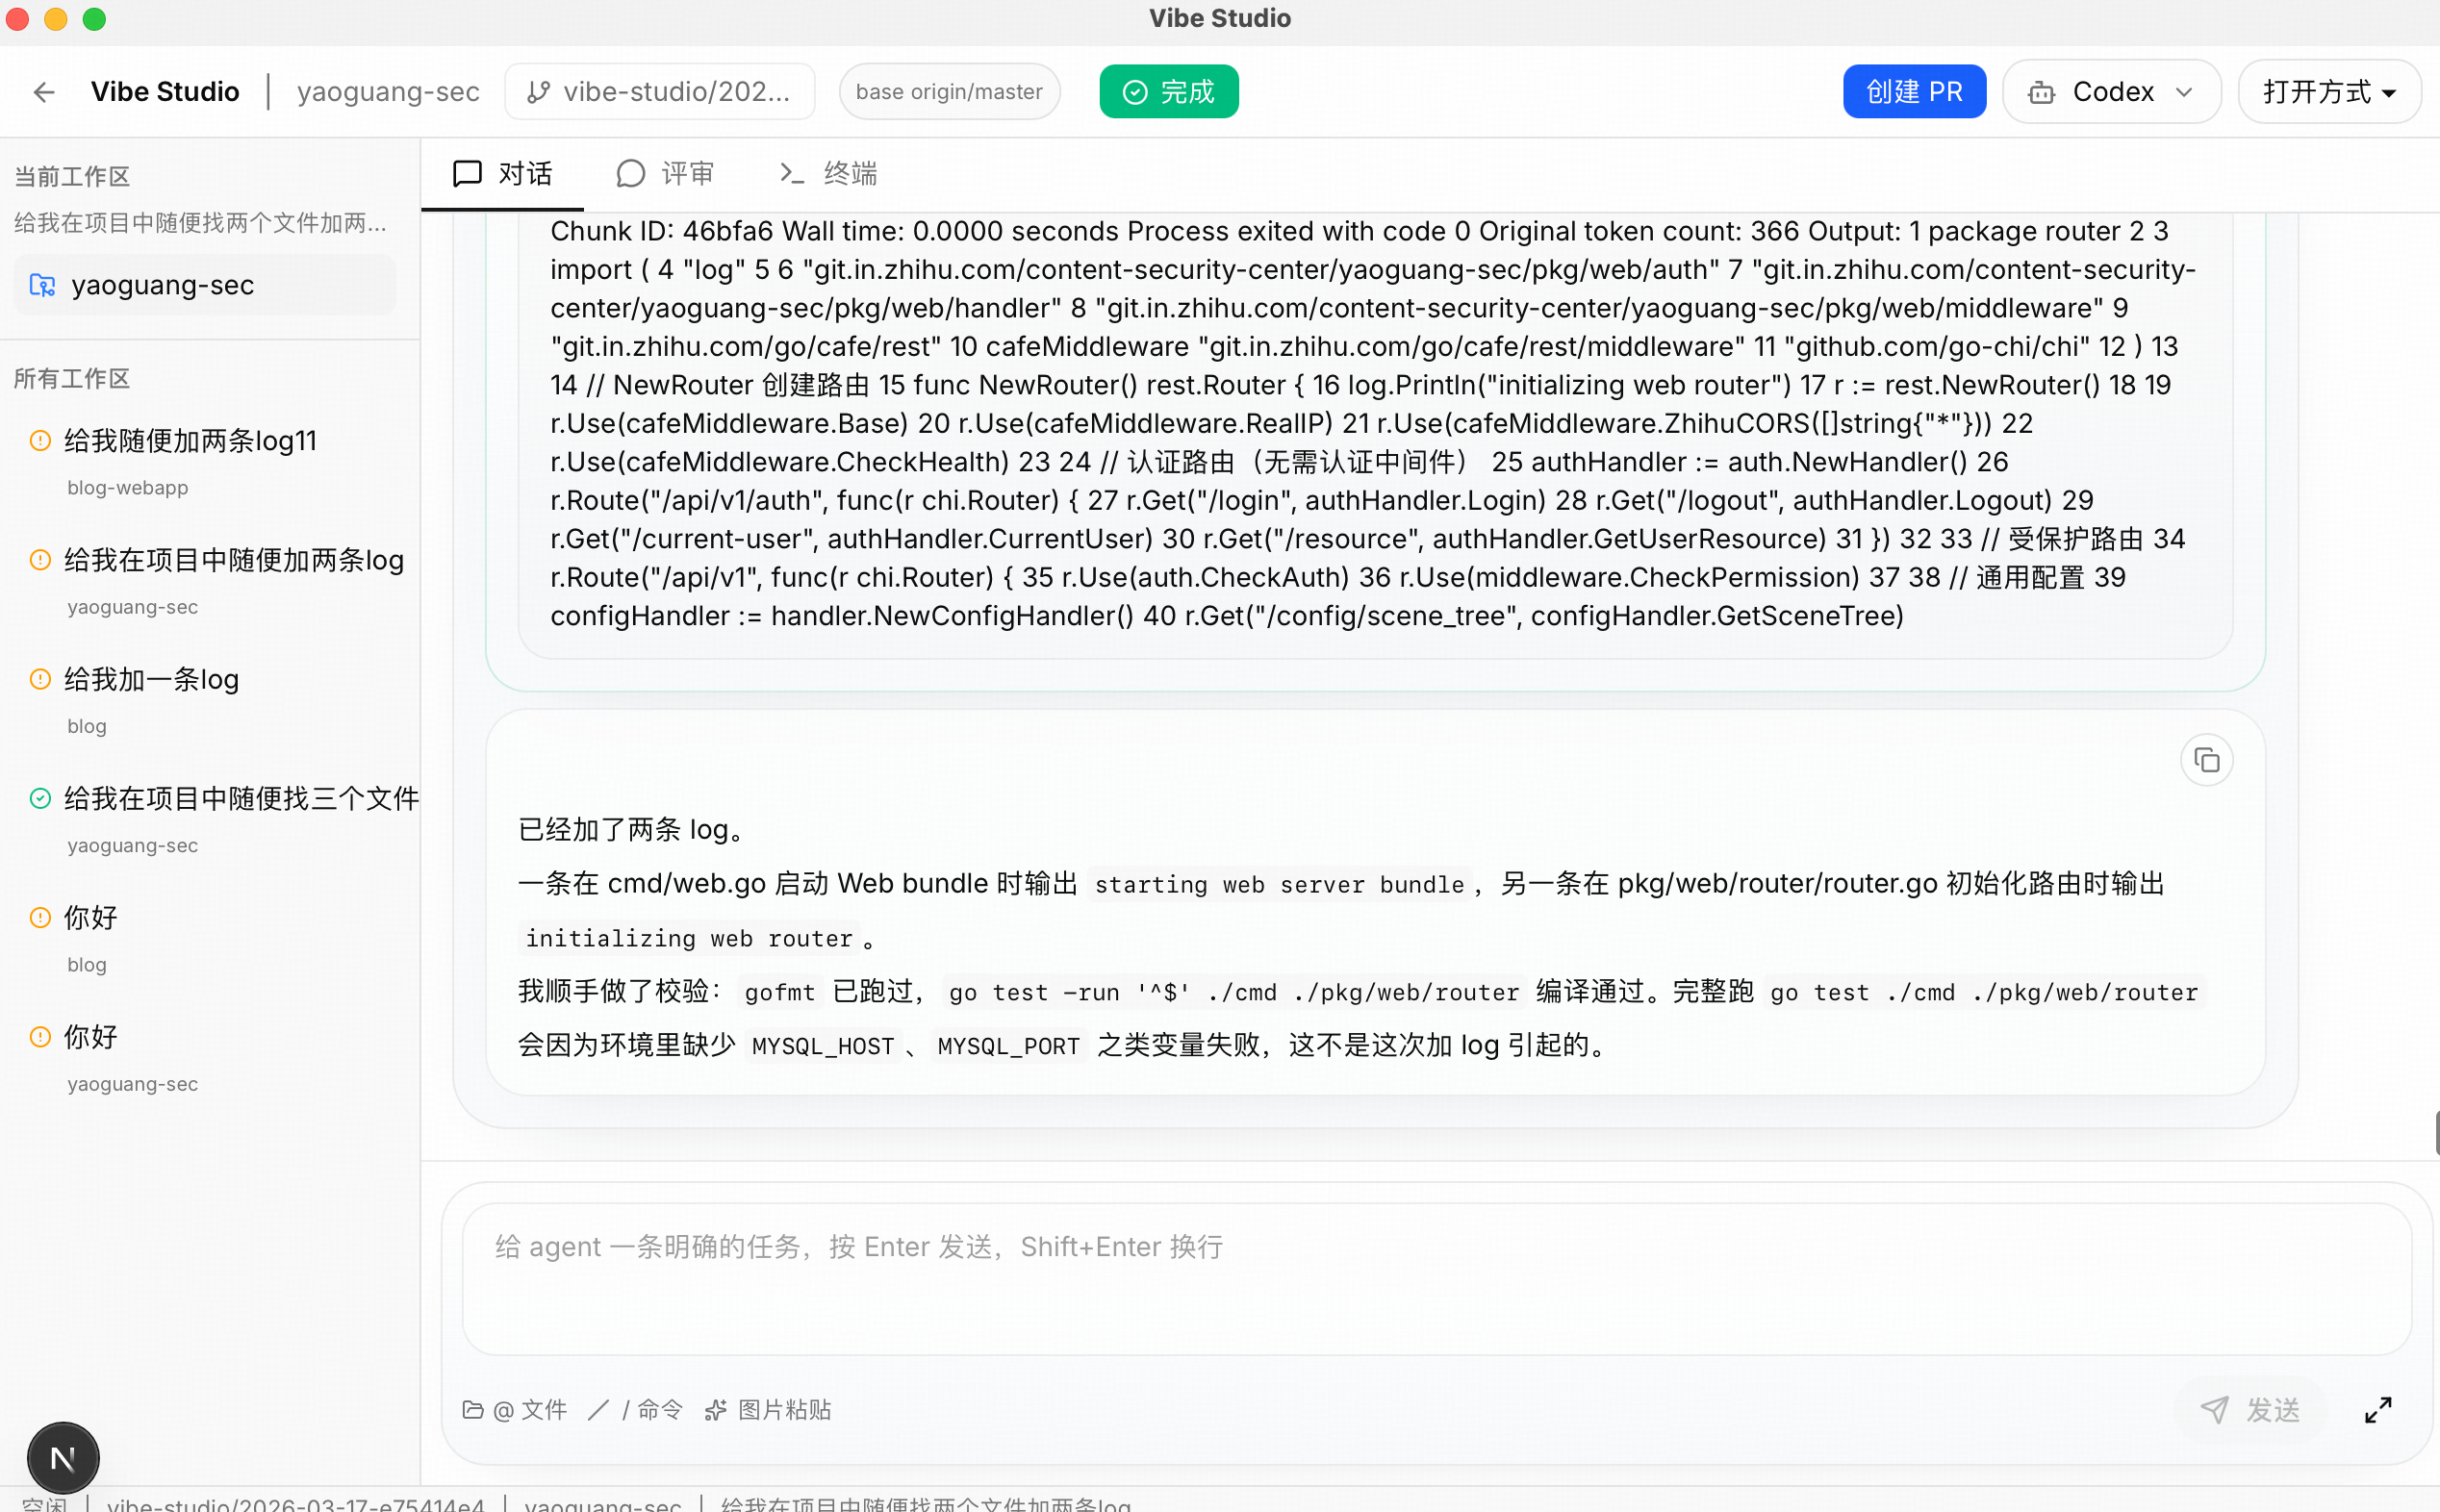Click the yaoguang-sec project name in header
The width and height of the screenshot is (2440, 1512).
click(388, 92)
